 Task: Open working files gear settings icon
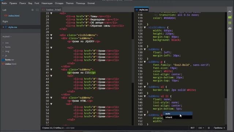point(33,10)
